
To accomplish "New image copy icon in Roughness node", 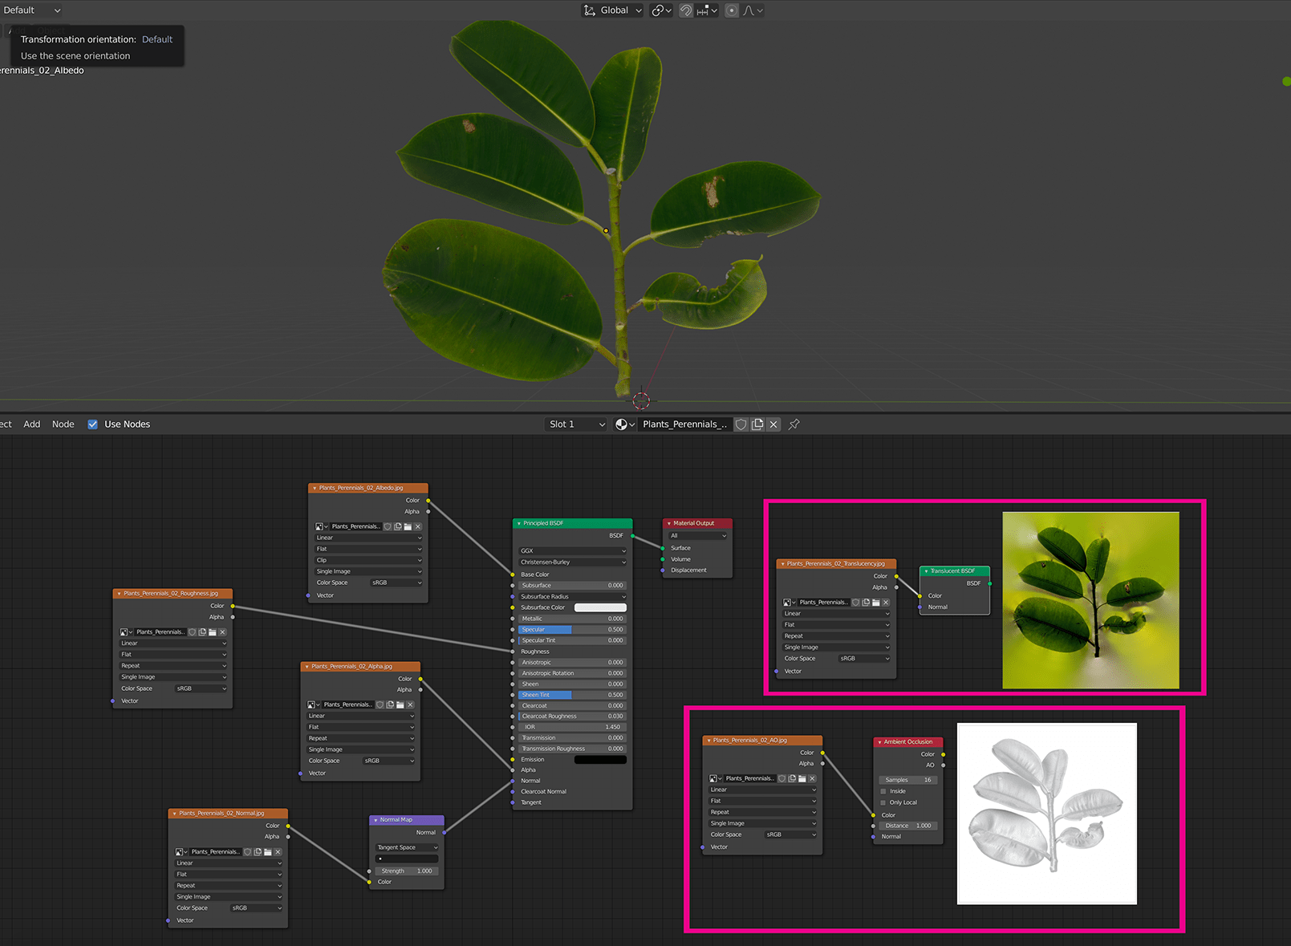I will [x=202, y=632].
